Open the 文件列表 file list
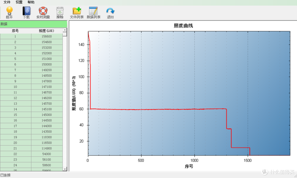 tap(77, 11)
